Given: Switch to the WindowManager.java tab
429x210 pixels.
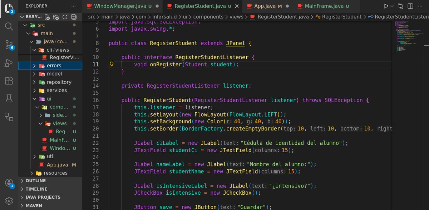Looking at the screenshot, I should coord(122,6).
